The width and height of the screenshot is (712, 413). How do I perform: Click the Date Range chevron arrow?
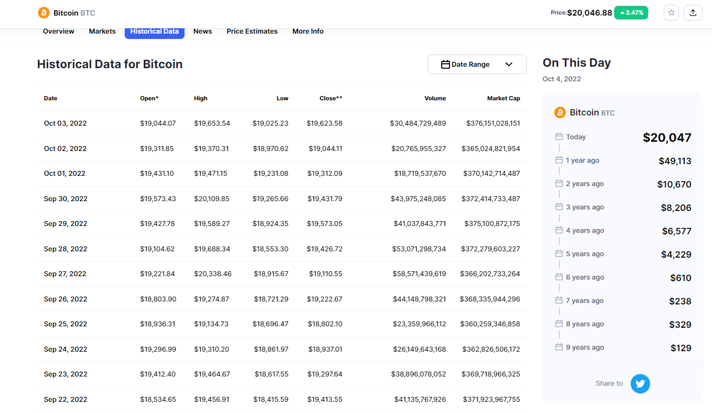509,64
